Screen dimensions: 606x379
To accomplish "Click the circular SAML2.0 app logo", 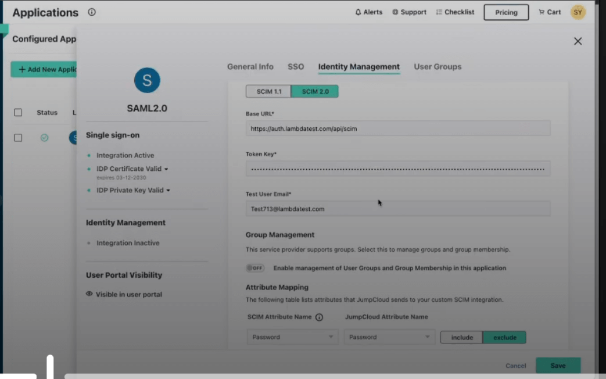I will [x=146, y=80].
